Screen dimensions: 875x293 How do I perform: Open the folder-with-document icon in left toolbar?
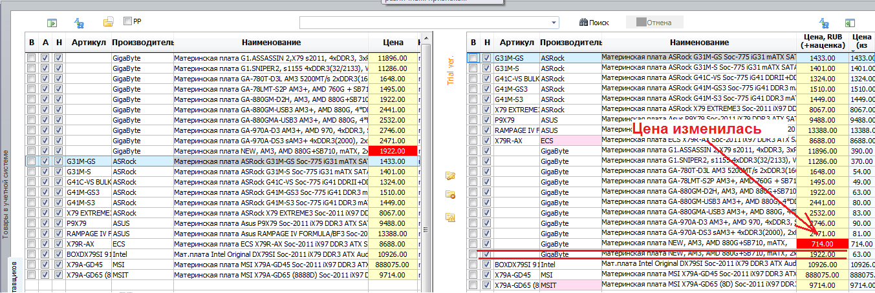click(109, 22)
